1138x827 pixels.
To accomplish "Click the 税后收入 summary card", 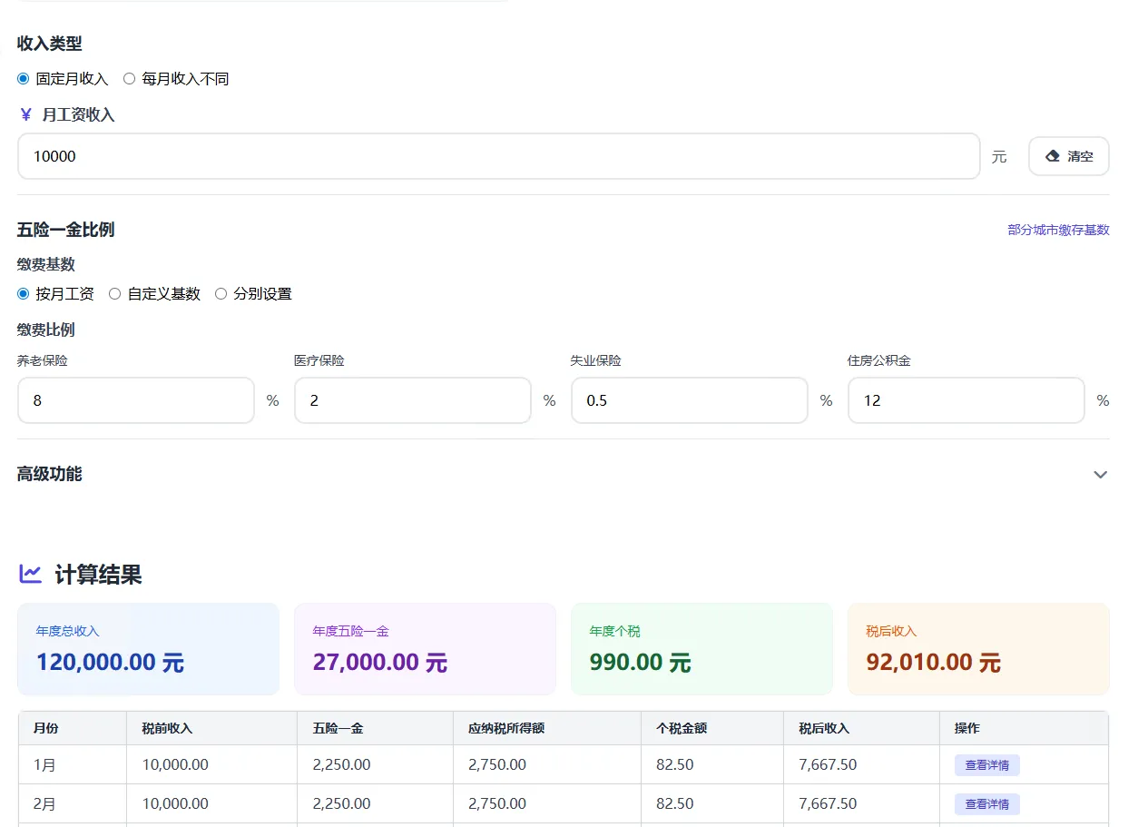I will (x=978, y=649).
